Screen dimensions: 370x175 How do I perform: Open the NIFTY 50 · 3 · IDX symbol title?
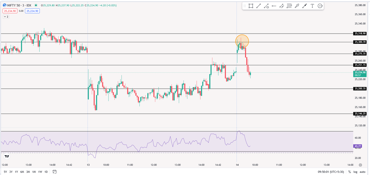[x=20, y=5]
